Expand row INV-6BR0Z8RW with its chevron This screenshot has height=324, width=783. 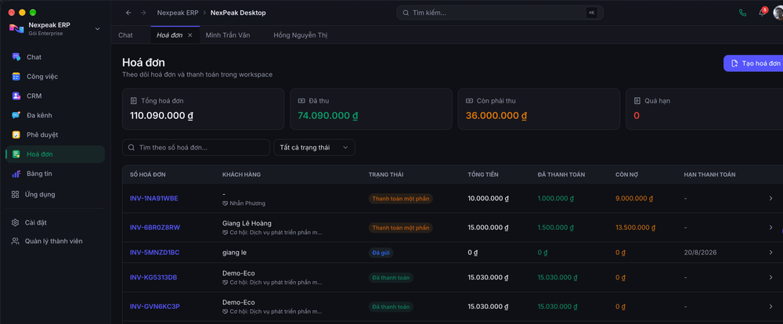[x=770, y=228]
